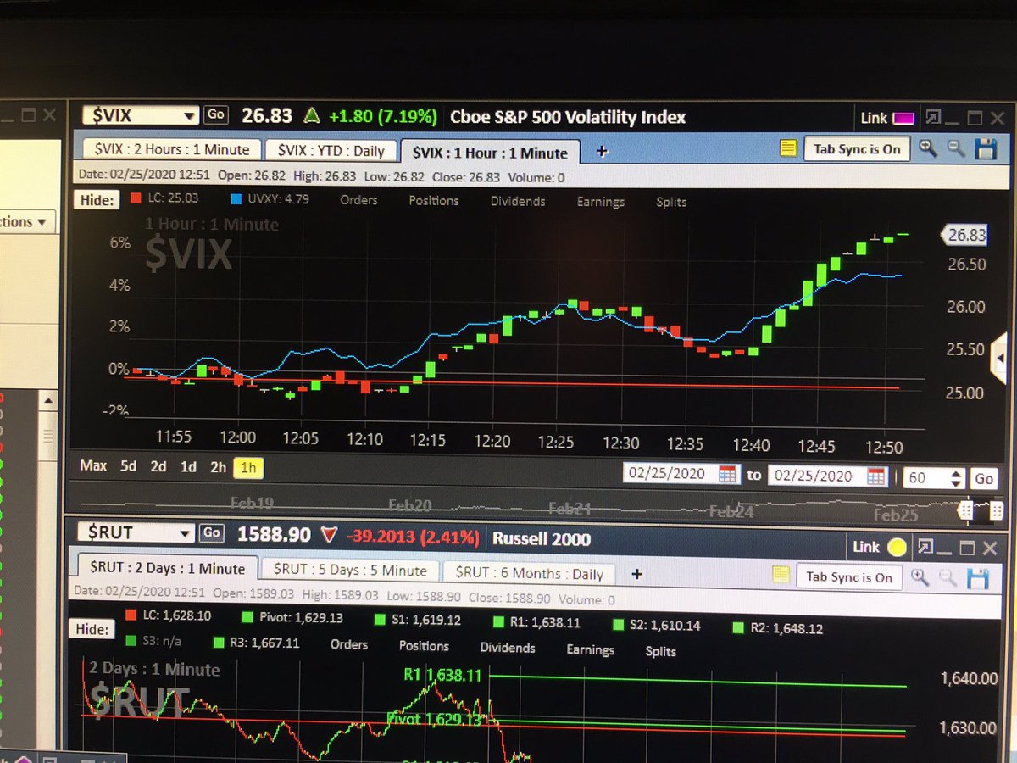Zoom out on the $RUT chart
Image resolution: width=1017 pixels, height=763 pixels.
click(x=949, y=579)
